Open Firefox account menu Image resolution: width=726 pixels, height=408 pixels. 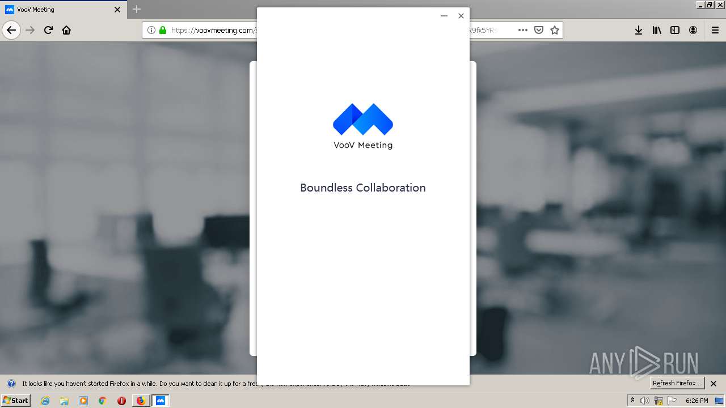[x=693, y=30]
